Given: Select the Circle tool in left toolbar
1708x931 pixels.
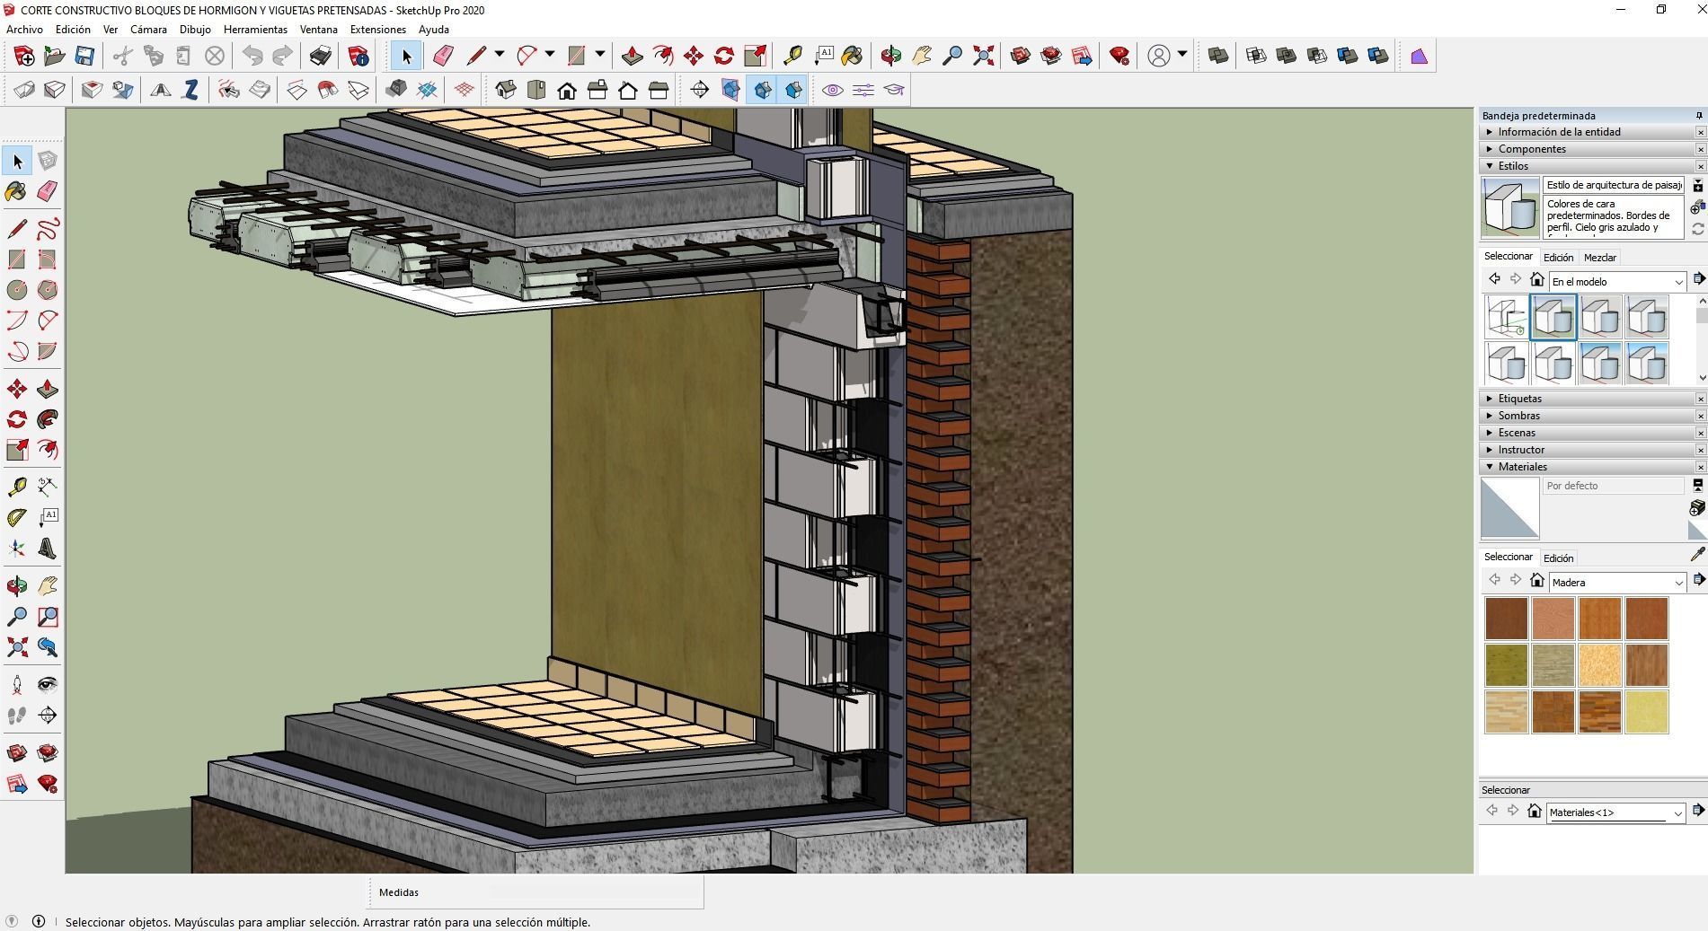Looking at the screenshot, I should [x=17, y=290].
